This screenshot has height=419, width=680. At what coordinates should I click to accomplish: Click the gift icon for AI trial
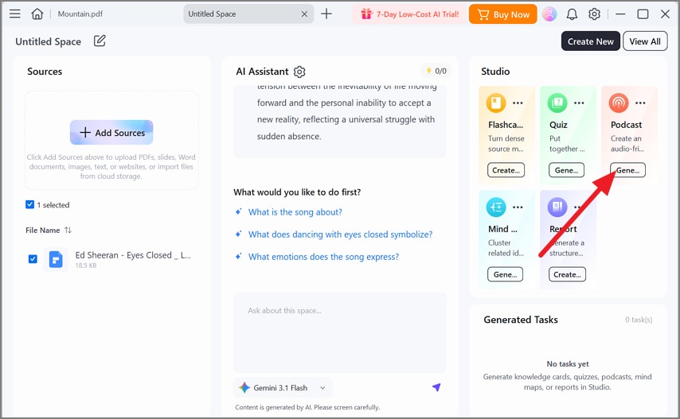(366, 14)
